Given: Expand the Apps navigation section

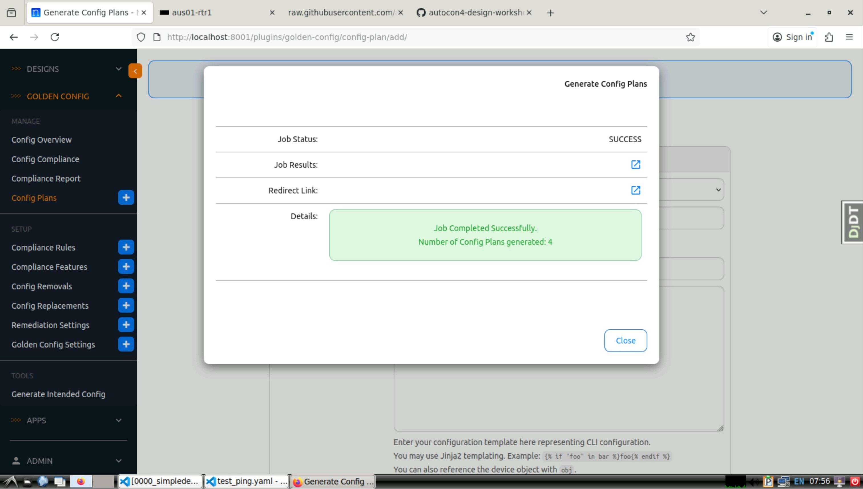Looking at the screenshot, I should click(67, 421).
